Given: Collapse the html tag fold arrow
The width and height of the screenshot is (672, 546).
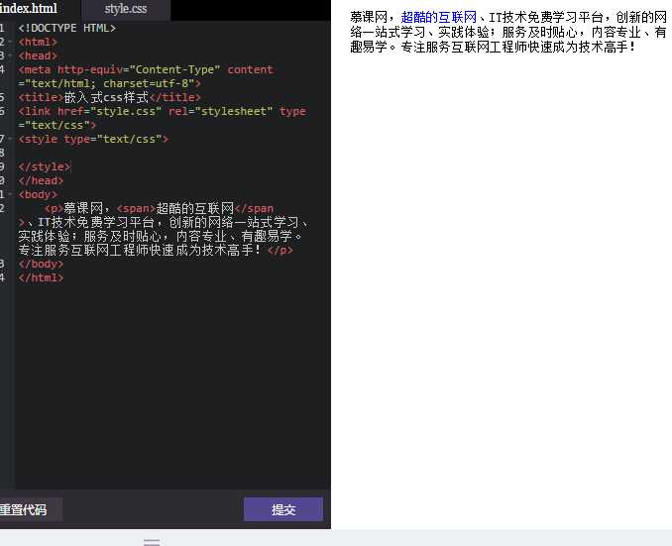Looking at the screenshot, I should [10, 42].
